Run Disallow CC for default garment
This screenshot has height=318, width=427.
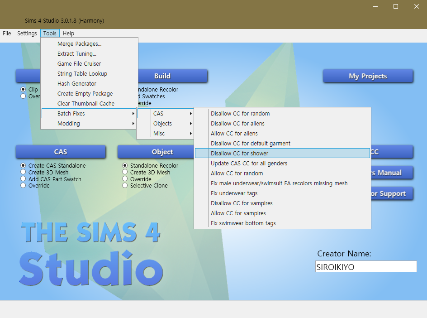pyautogui.click(x=282, y=144)
